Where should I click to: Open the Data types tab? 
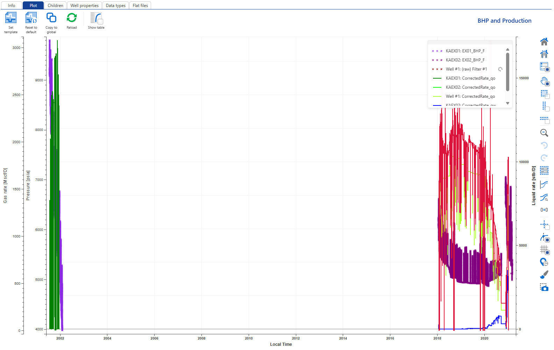pos(115,6)
